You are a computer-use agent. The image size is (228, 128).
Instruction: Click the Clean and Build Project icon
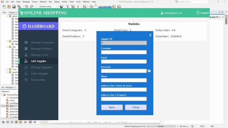(x=73, y=6)
